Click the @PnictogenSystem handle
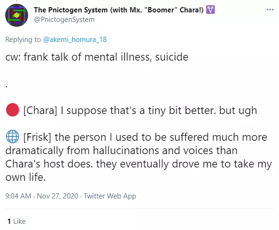 click(x=64, y=20)
